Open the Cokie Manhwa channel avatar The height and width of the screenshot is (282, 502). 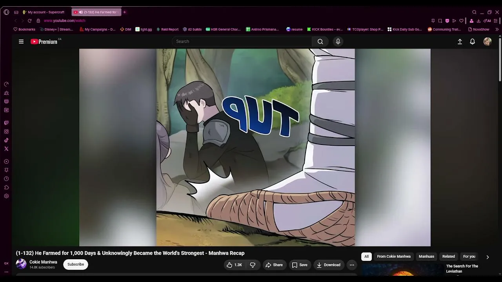point(21,264)
